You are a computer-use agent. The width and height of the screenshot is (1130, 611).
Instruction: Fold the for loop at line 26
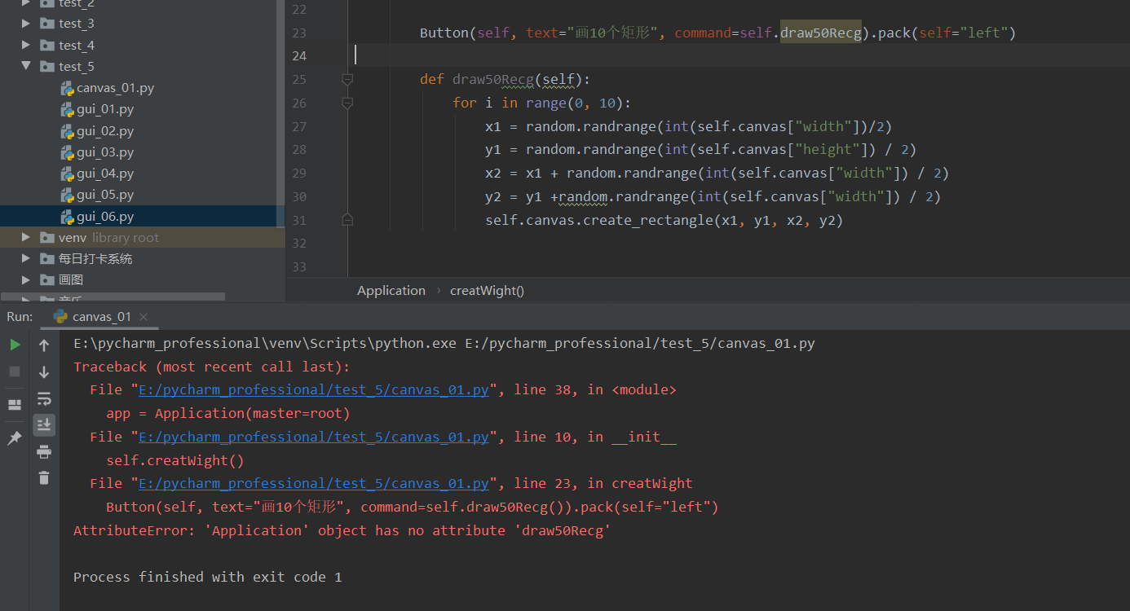(347, 103)
